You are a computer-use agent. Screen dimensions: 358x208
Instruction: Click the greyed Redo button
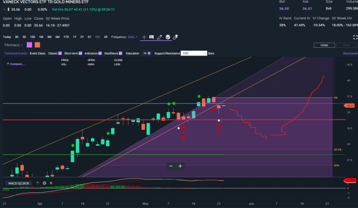347,45
